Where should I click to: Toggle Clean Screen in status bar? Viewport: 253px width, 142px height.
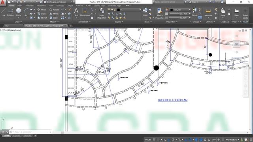(246, 140)
